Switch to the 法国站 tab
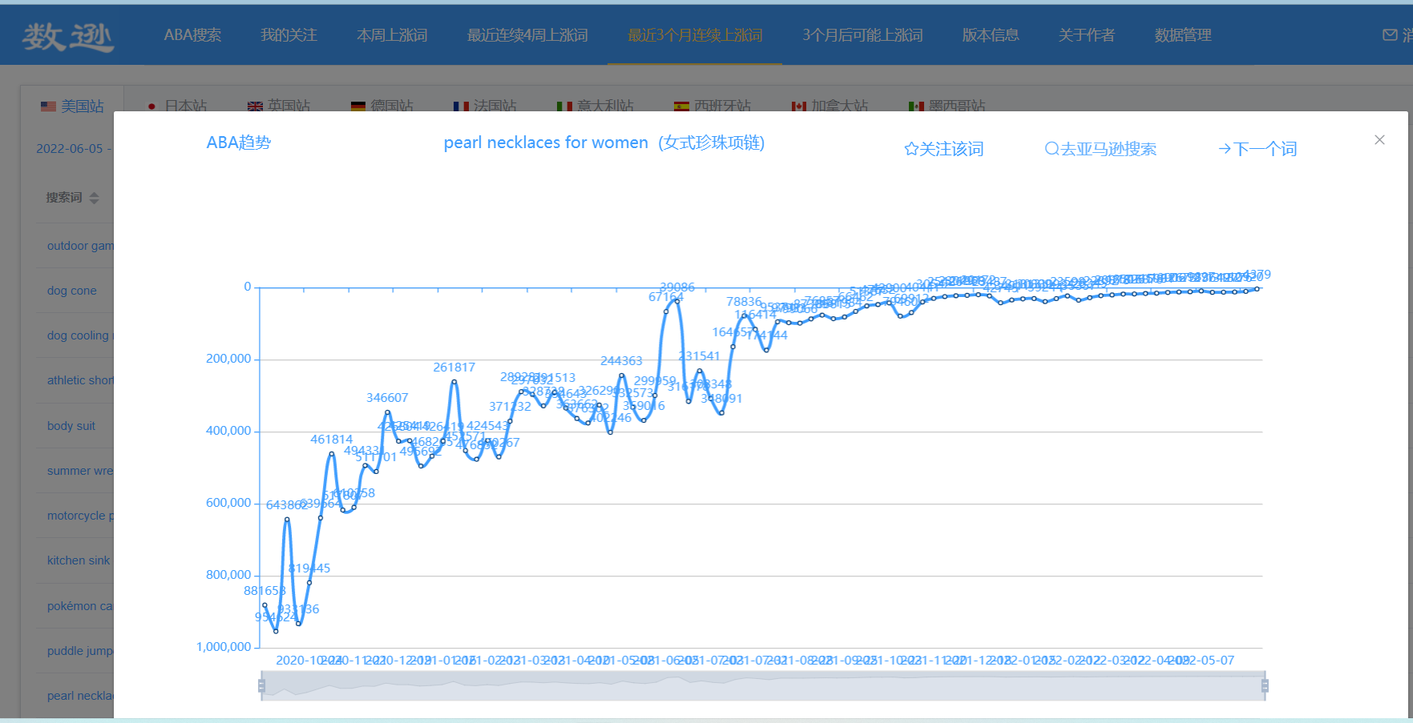This screenshot has height=723, width=1413. point(485,106)
